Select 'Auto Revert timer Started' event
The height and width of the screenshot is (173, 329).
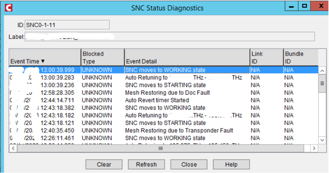pos(164,100)
